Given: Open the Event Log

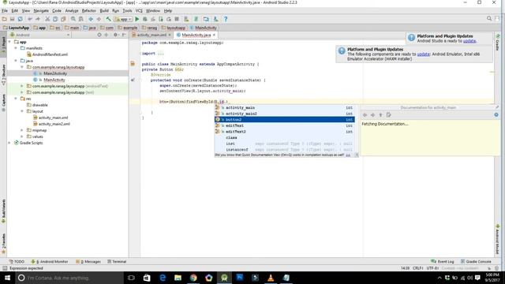Looking at the screenshot, I should (442, 261).
